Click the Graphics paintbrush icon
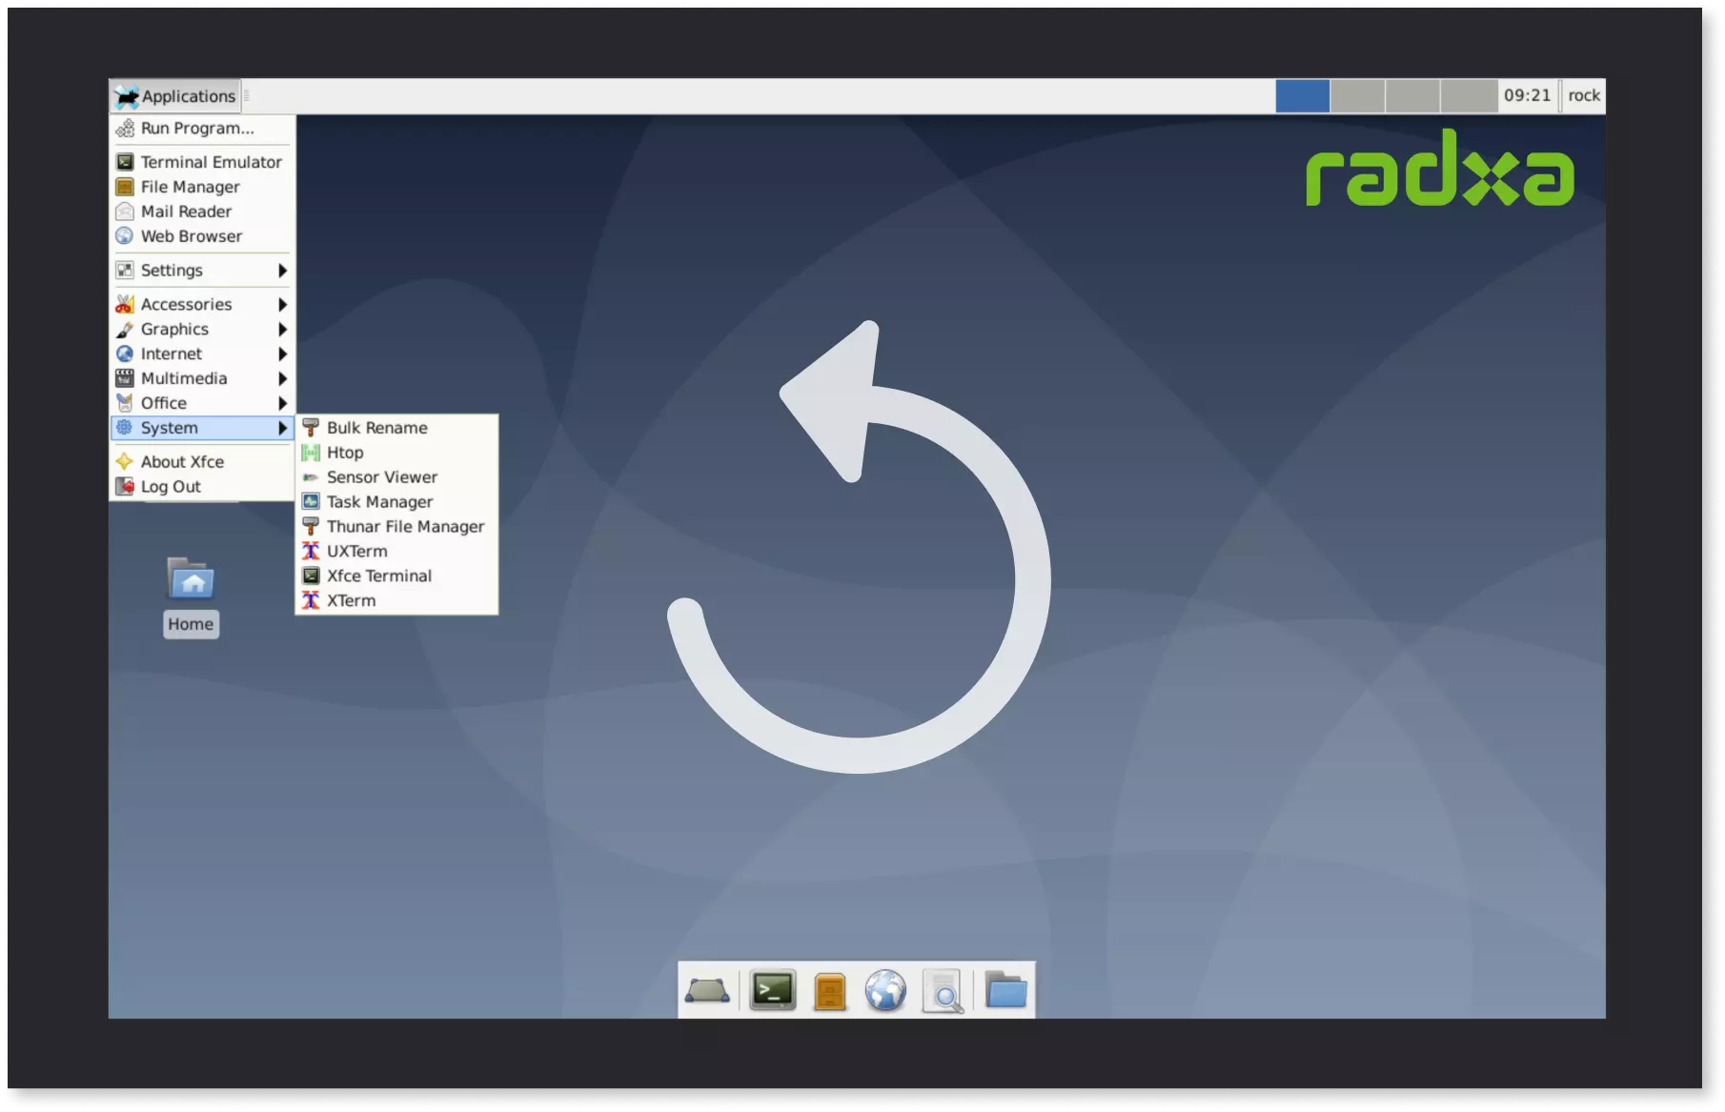This screenshot has height=1112, width=1725. click(125, 330)
